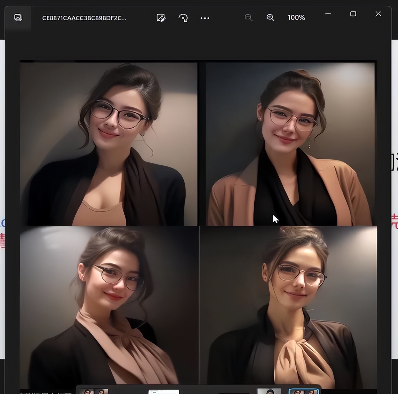Click the bottom-left portrait with peach scarf
Screen dimensions: 398x394
click(109, 307)
